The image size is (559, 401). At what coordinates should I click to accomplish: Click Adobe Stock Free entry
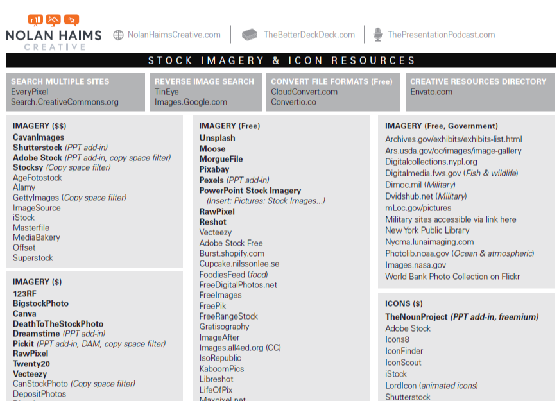231,243
